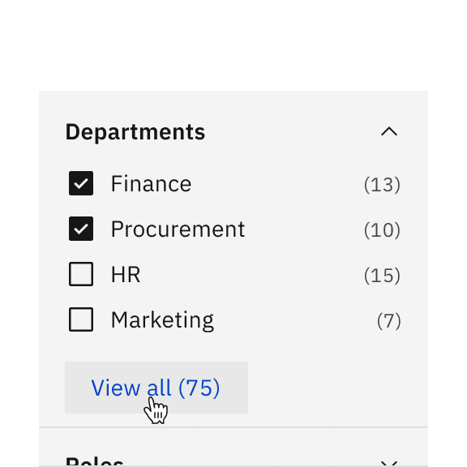
Task: Uncheck the Finance checkbox
Action: pos(81,183)
